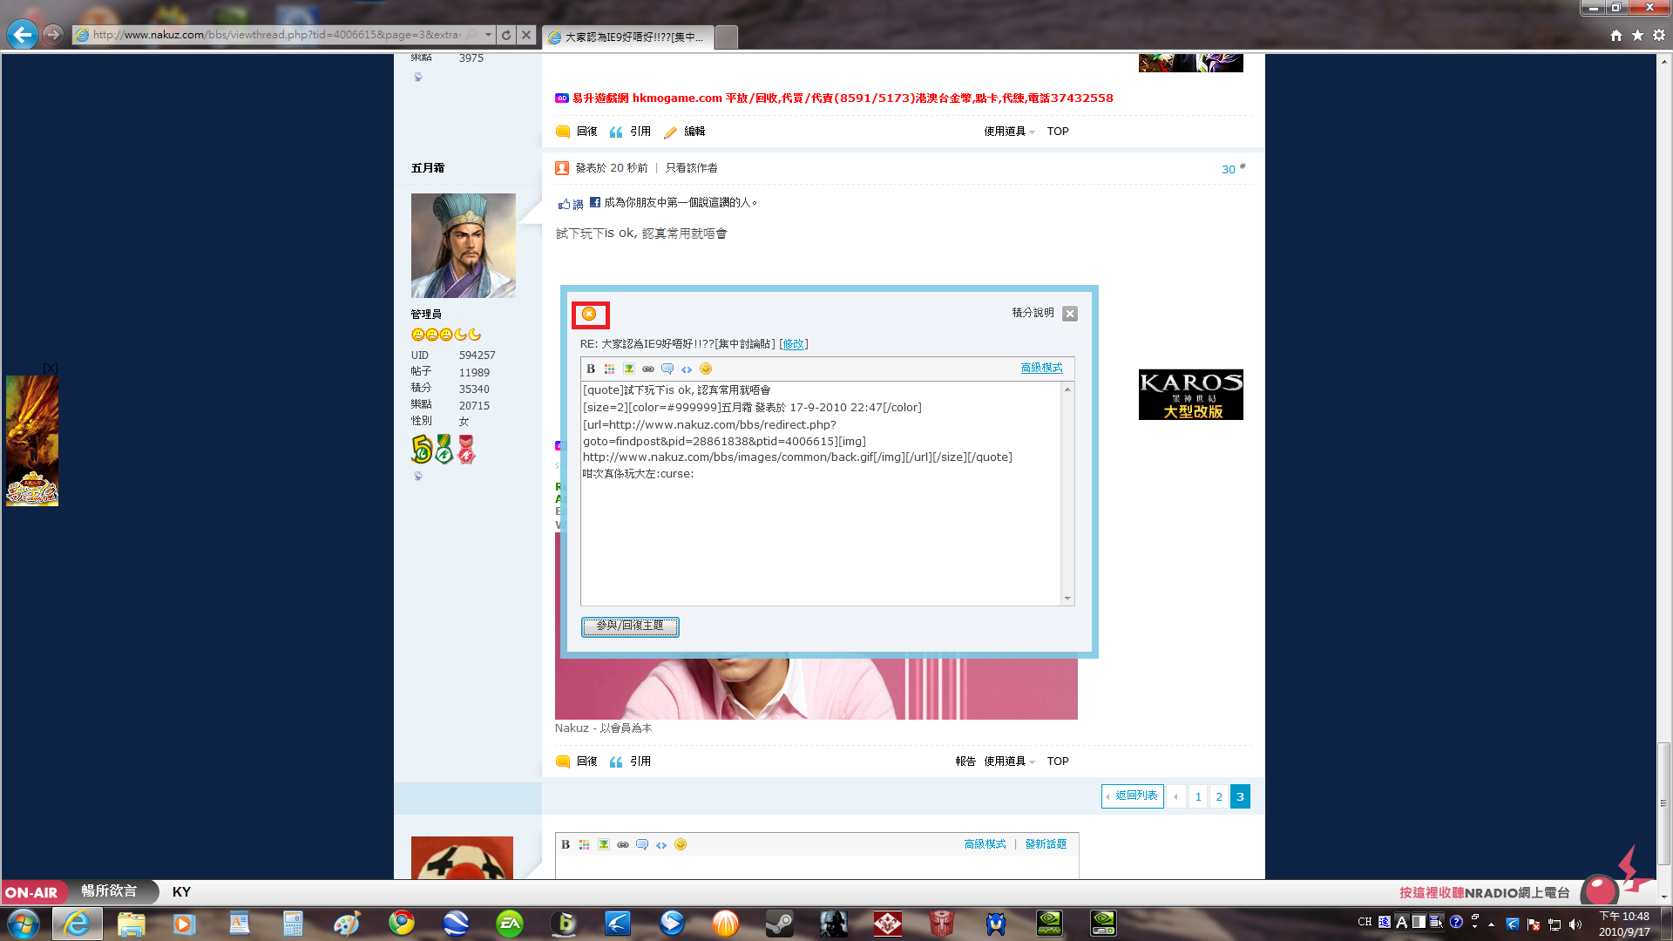Open IE Tools gear icon
Screen dimensions: 1673x941
(x=1659, y=35)
